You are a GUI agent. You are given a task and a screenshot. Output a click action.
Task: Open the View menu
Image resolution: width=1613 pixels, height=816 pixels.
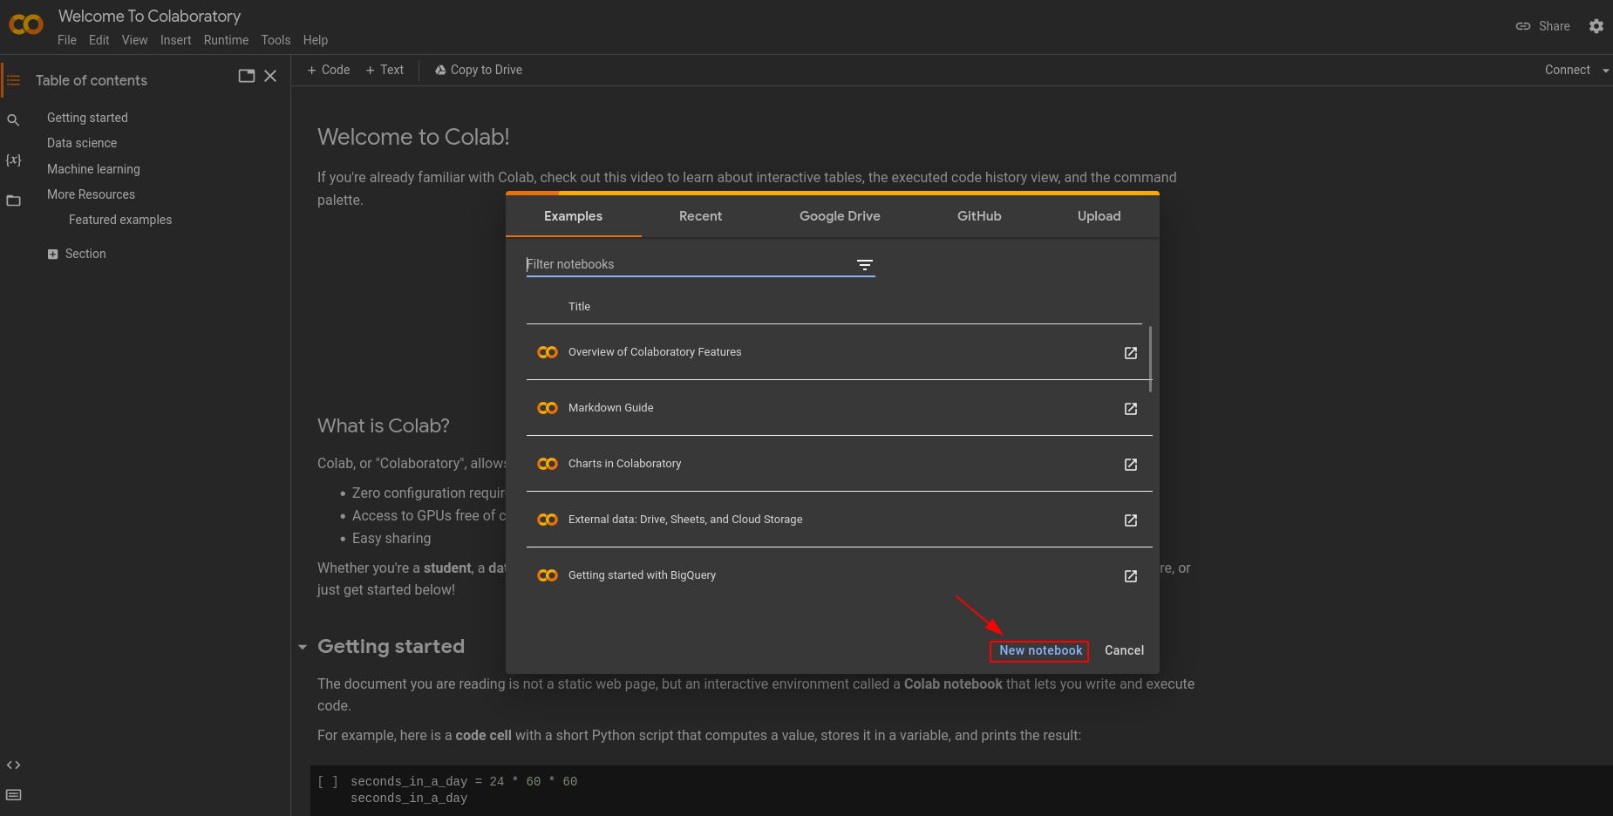pyautogui.click(x=135, y=40)
